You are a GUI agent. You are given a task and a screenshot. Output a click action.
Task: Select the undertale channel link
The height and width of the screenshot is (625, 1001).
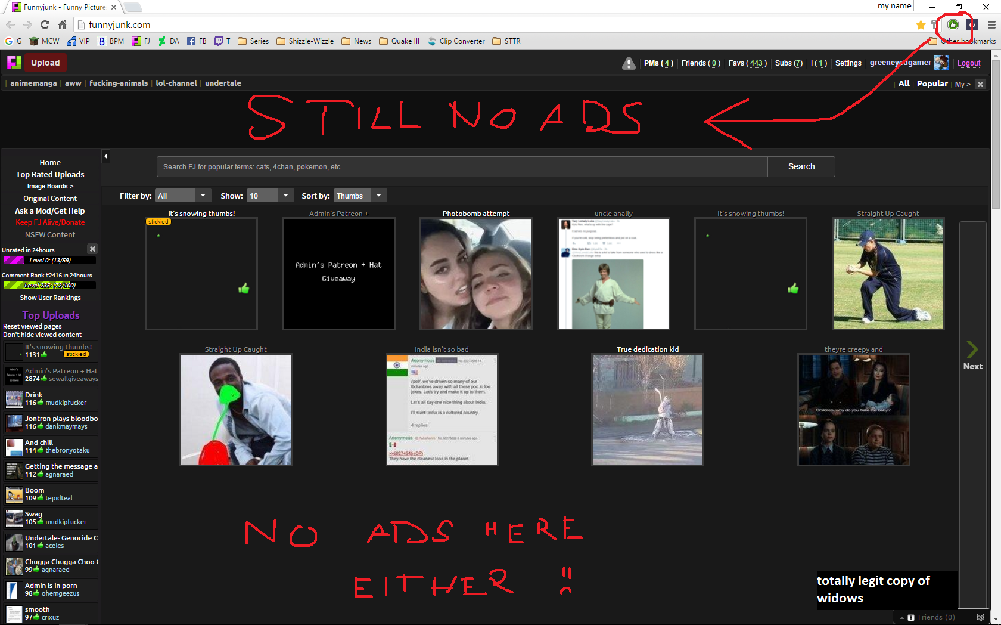[223, 83]
